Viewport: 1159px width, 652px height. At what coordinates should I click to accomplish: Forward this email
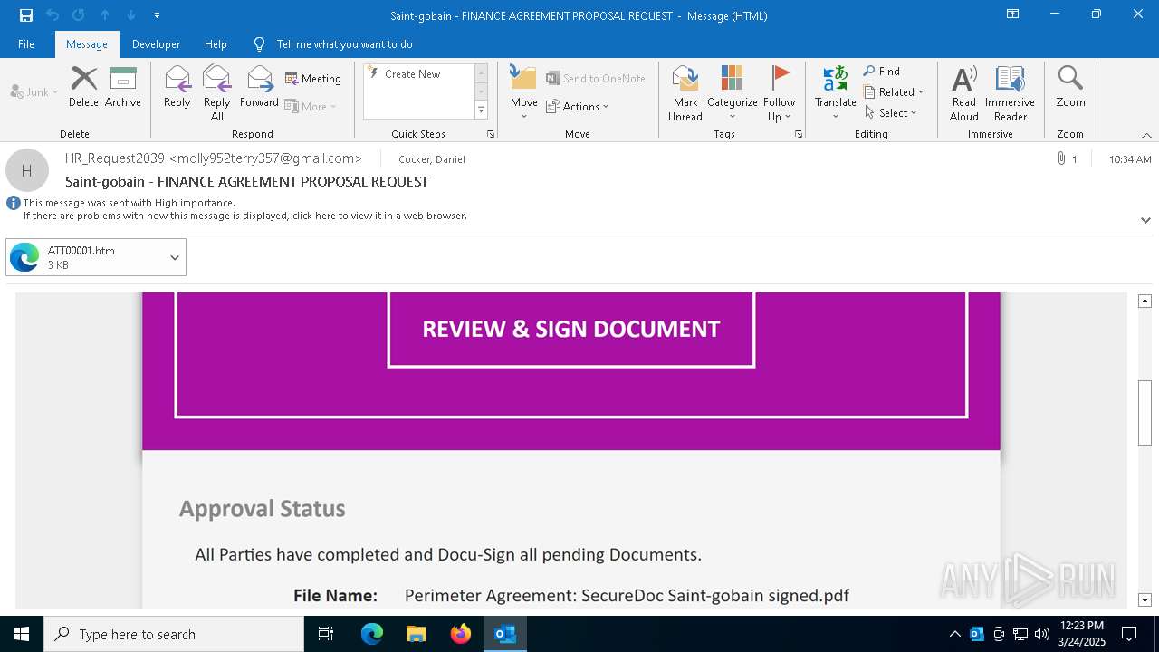259,87
